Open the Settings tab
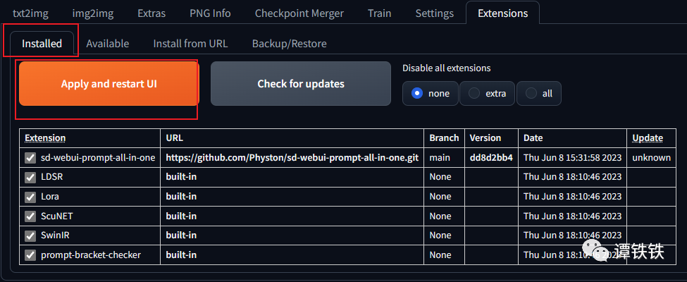 pyautogui.click(x=435, y=13)
